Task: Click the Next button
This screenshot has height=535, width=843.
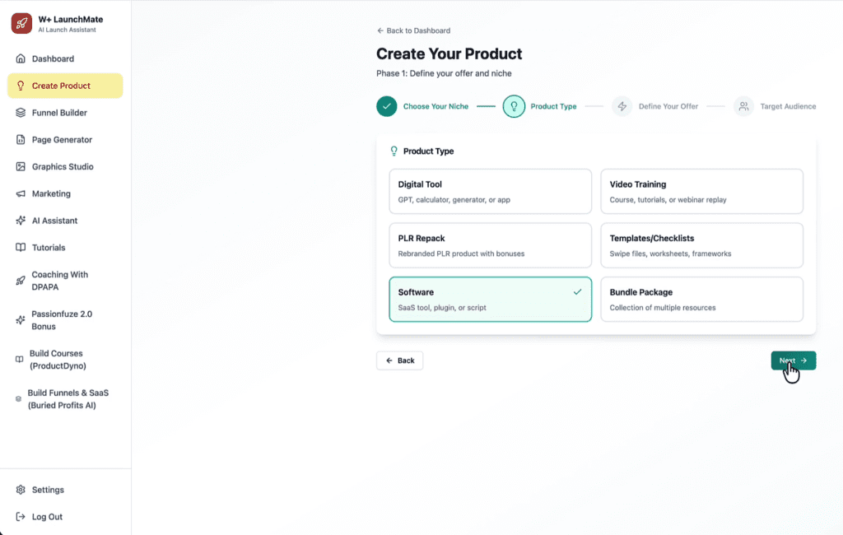Action: click(x=793, y=361)
